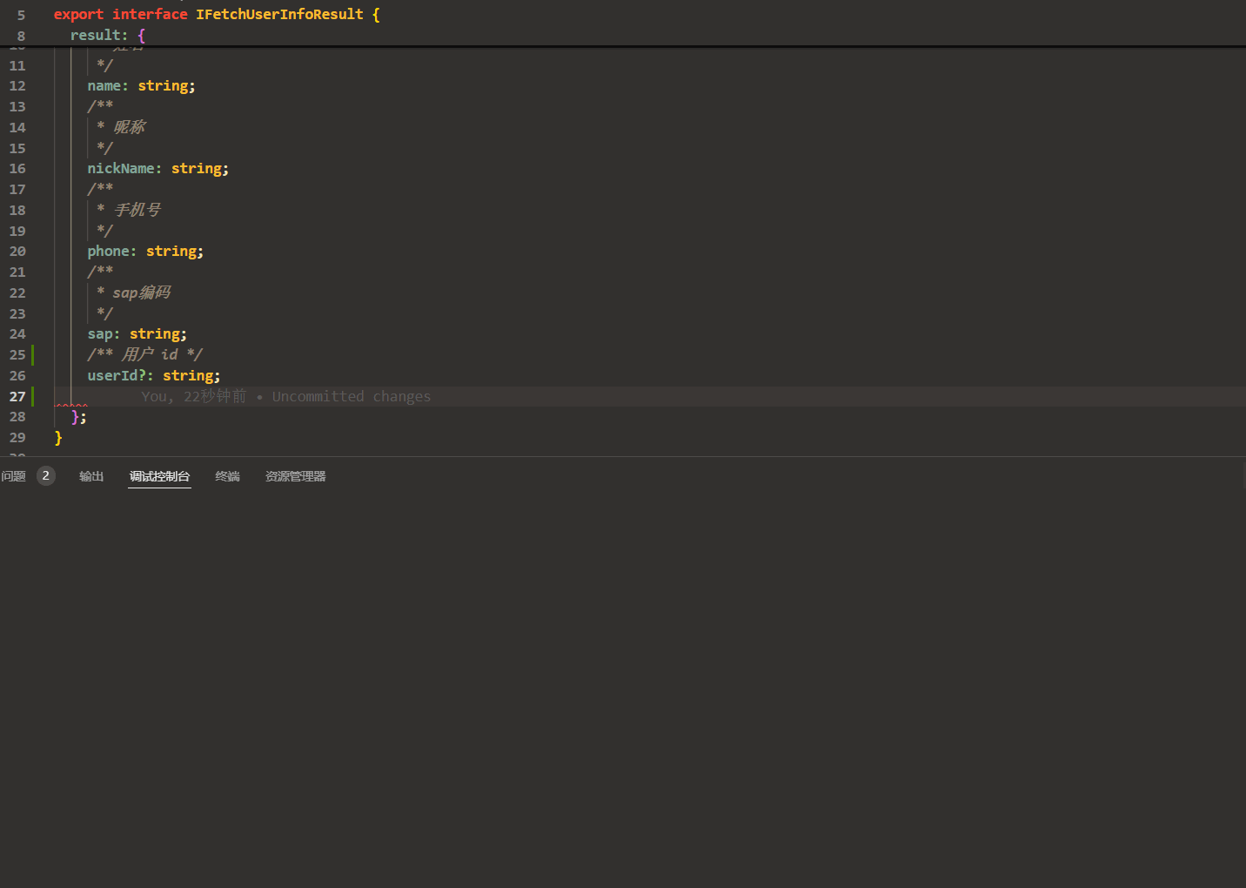Image resolution: width=1246 pixels, height=888 pixels.
Task: Click line number 16 to select nickName line
Action: (x=17, y=168)
